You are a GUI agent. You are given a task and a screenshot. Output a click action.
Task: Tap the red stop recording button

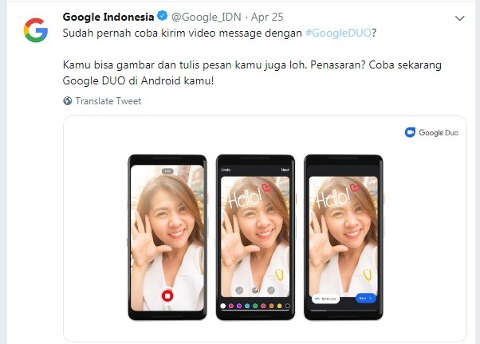[167, 295]
